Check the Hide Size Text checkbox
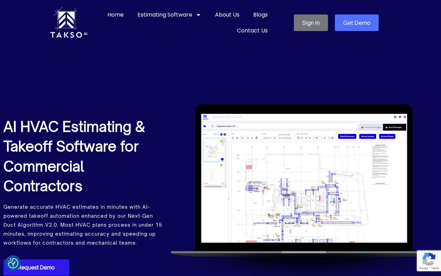441x276 pixels. (279, 135)
